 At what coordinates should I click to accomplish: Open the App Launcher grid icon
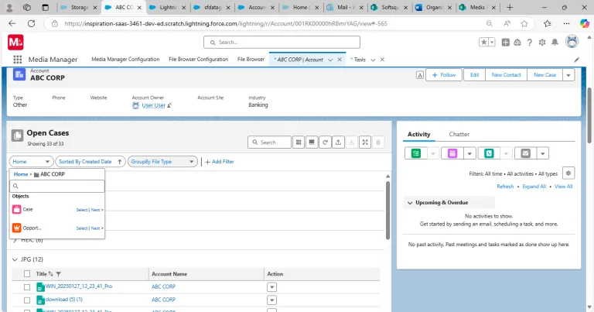pyautogui.click(x=18, y=60)
